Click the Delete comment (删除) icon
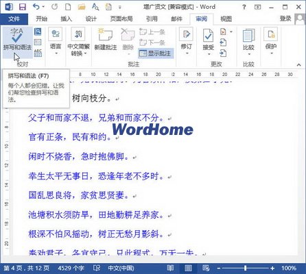The height and width of the screenshot is (274, 306). pos(128,39)
